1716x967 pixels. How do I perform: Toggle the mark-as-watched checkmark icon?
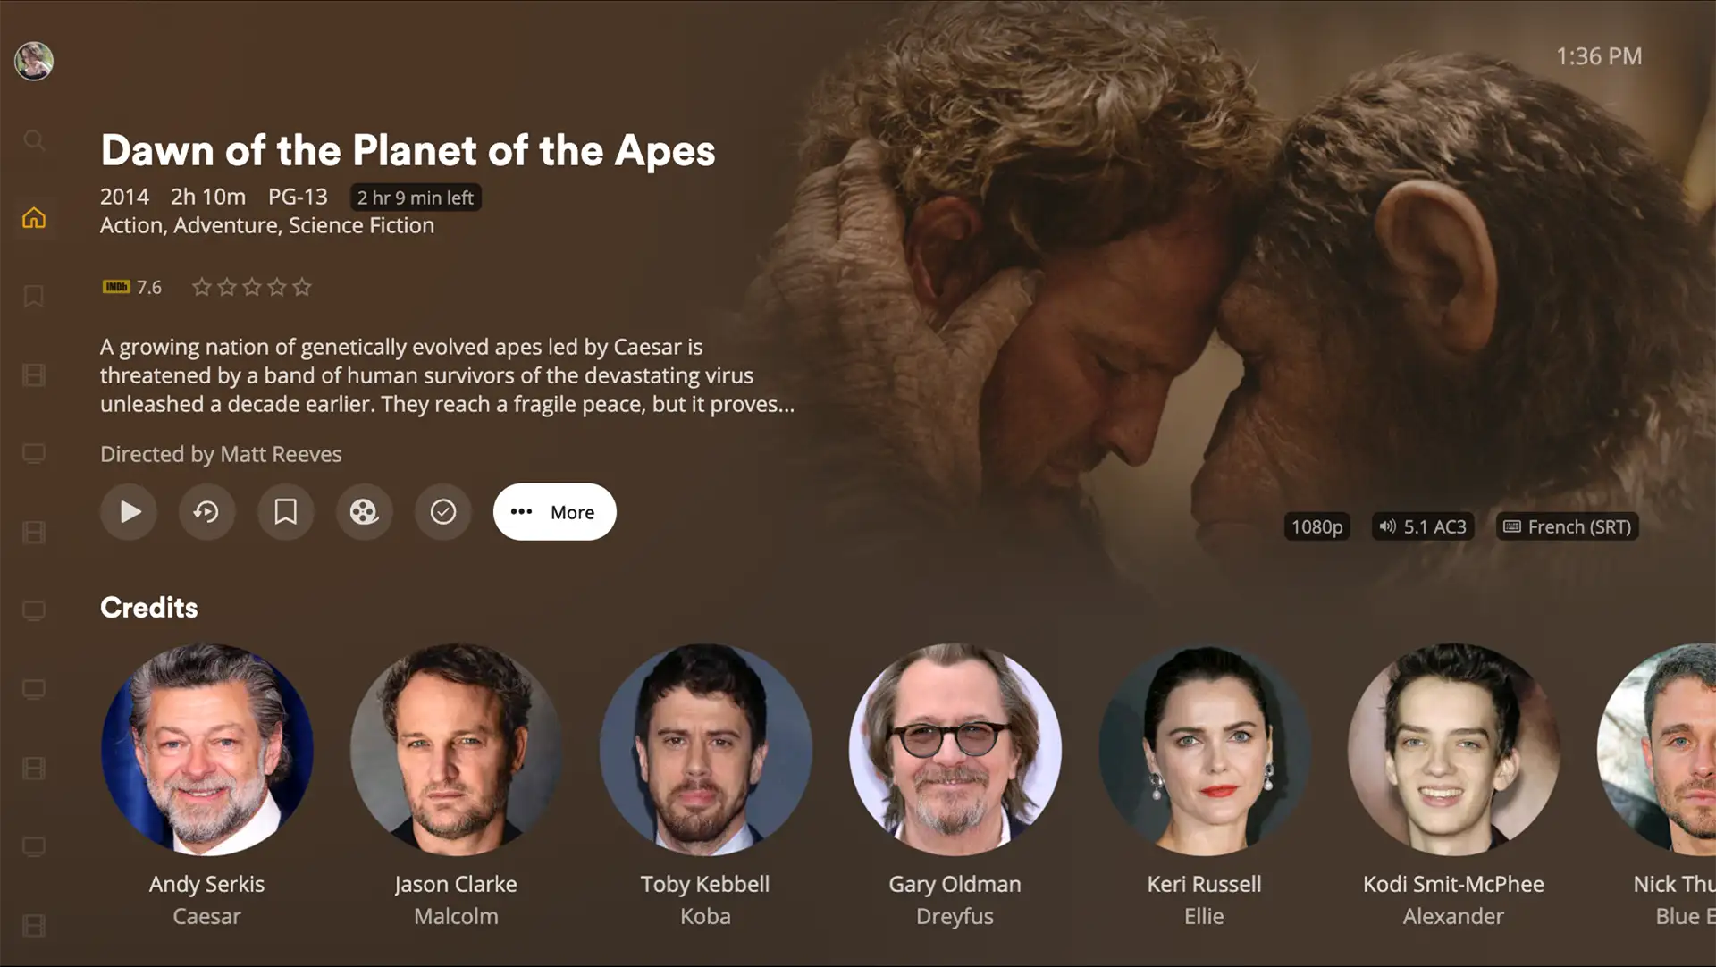[x=442, y=512]
